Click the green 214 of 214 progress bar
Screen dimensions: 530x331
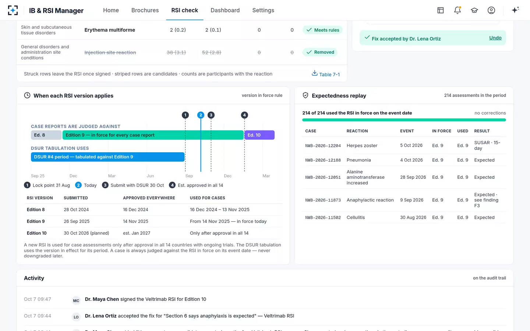pos(404,120)
